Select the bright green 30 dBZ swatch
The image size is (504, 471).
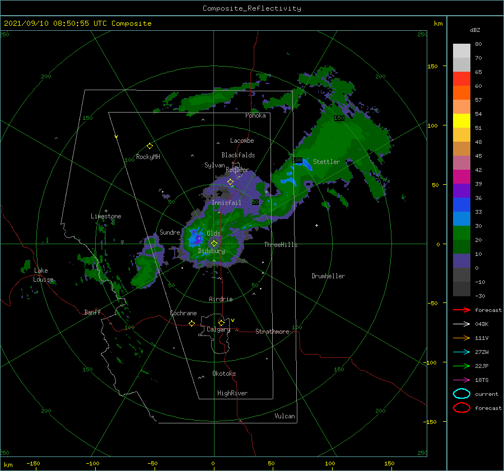pyautogui.click(x=461, y=232)
